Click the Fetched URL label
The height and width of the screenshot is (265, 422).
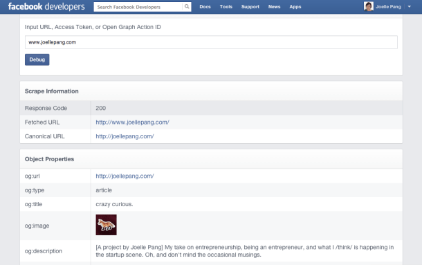(x=42, y=122)
